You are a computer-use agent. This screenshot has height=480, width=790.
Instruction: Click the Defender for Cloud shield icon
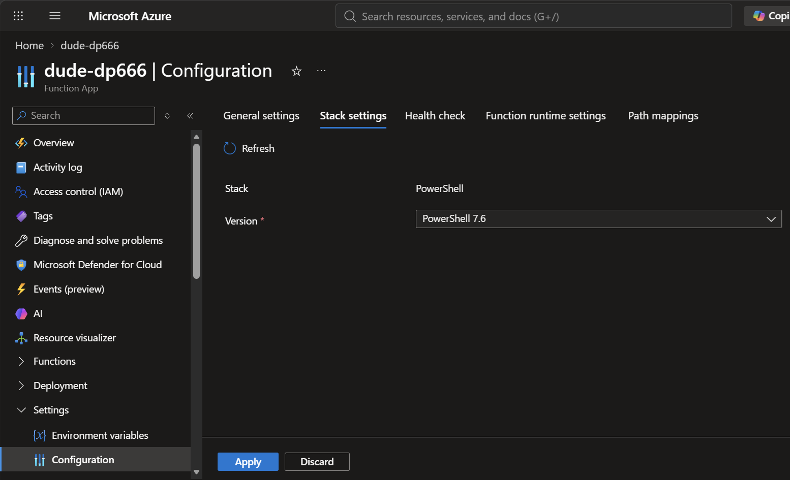point(21,265)
